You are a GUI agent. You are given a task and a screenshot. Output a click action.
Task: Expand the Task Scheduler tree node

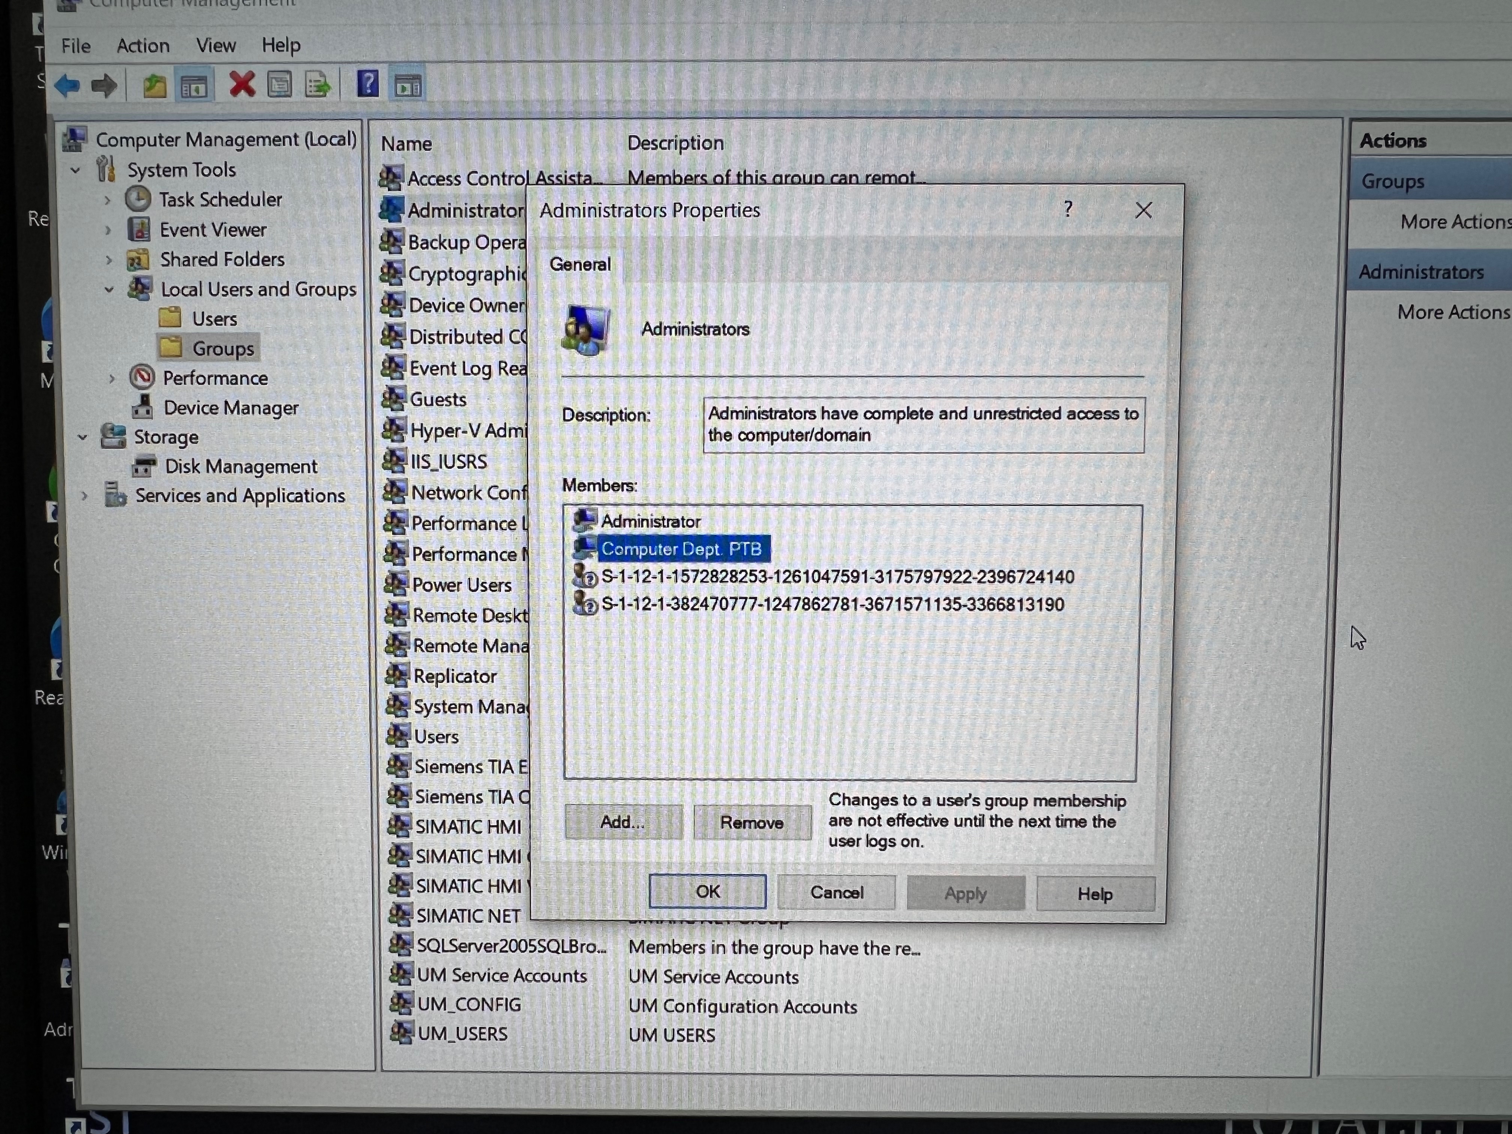pos(108,200)
